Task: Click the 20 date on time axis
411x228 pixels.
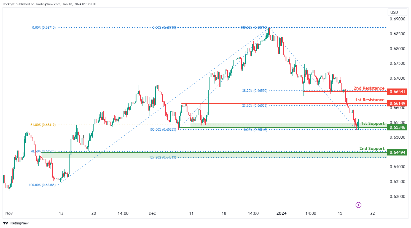Action: tap(94, 213)
